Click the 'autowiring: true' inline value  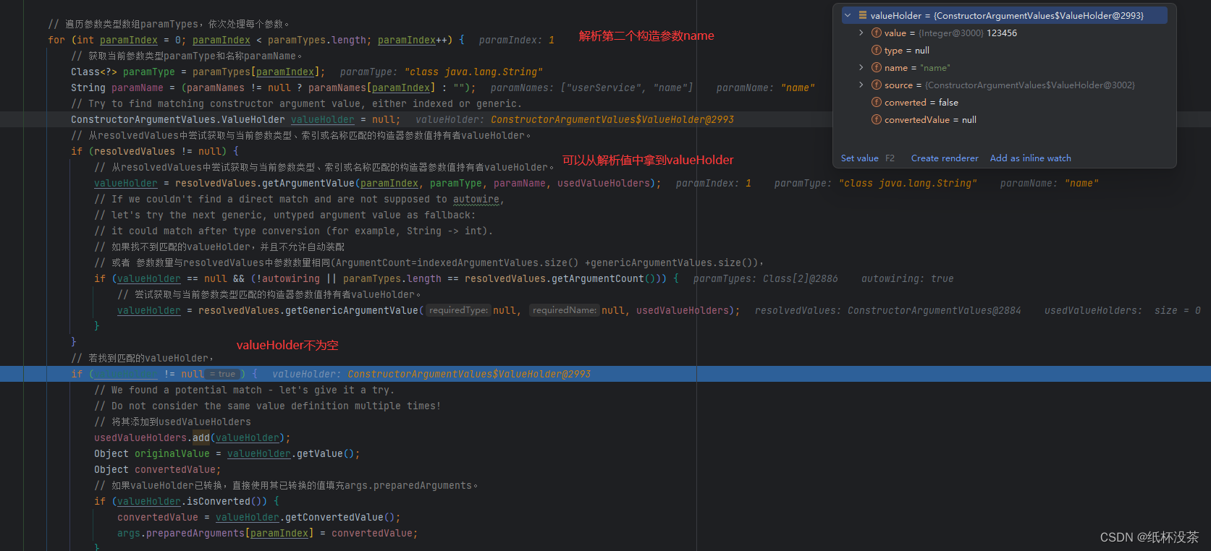click(907, 278)
